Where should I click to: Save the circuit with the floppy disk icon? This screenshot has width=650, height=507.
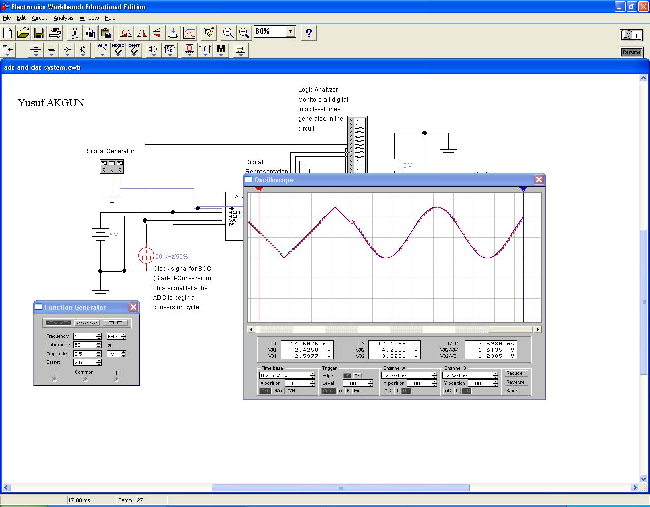coord(39,33)
